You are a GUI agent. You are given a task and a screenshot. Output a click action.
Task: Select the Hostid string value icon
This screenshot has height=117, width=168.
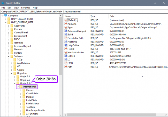66,49
